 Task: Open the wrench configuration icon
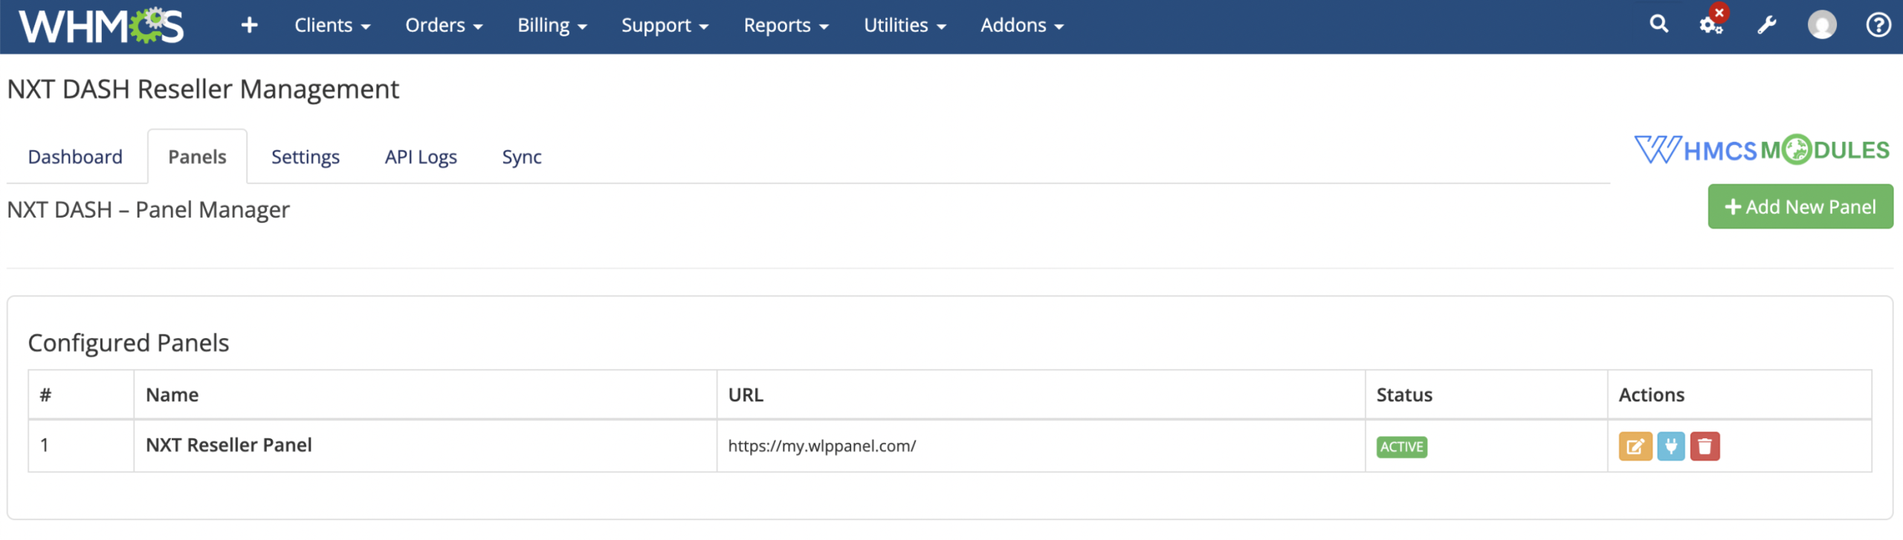[x=1767, y=25]
